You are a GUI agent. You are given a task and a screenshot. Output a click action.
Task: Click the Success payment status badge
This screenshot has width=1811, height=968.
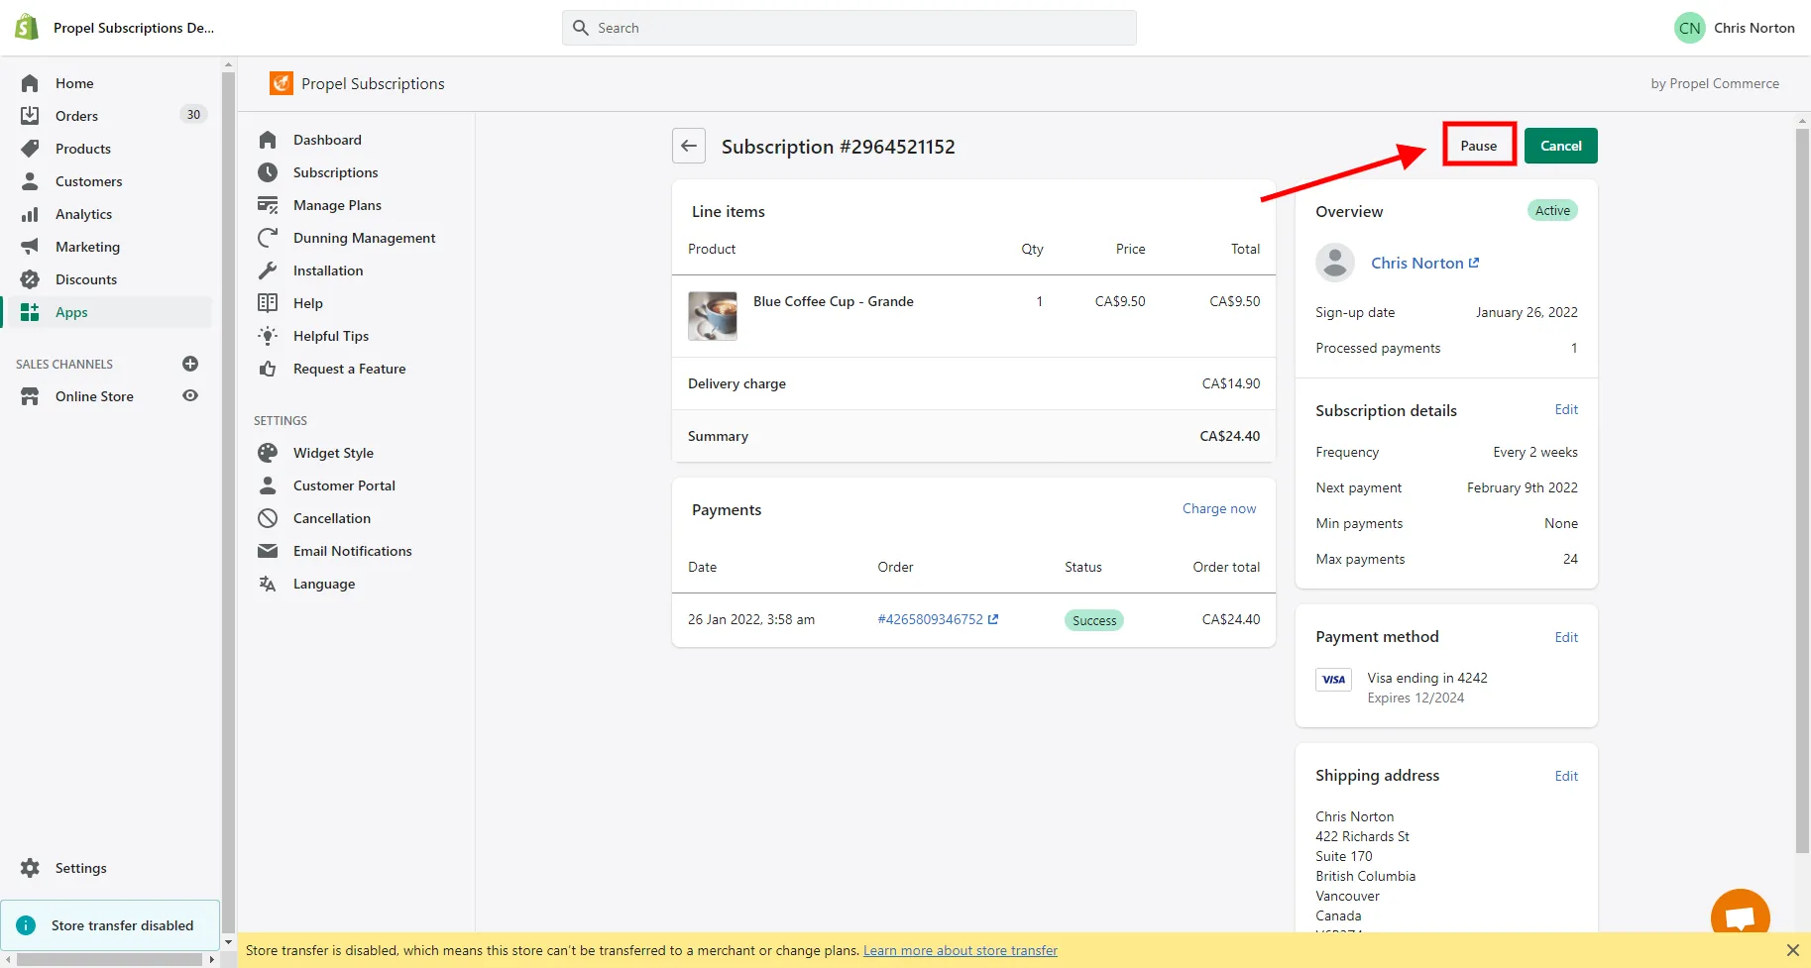[x=1094, y=620]
